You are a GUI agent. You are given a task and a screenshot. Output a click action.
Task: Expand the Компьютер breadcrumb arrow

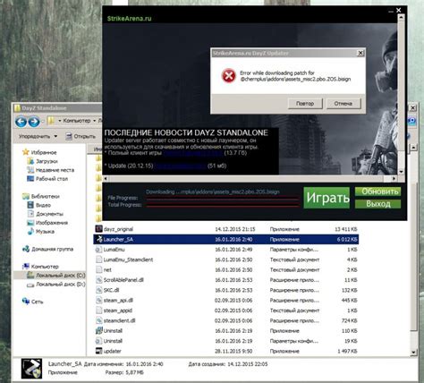(x=95, y=121)
